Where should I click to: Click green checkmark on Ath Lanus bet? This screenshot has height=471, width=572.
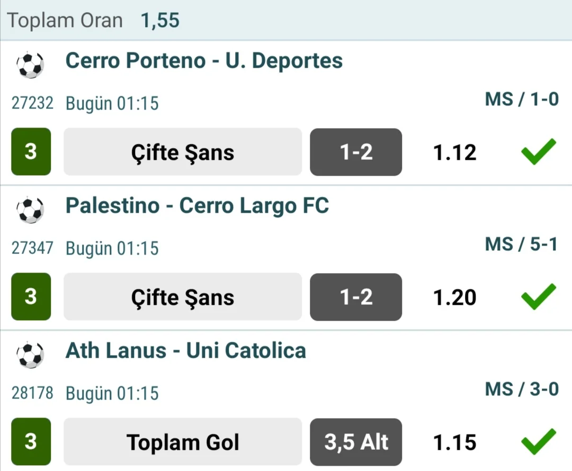click(538, 442)
